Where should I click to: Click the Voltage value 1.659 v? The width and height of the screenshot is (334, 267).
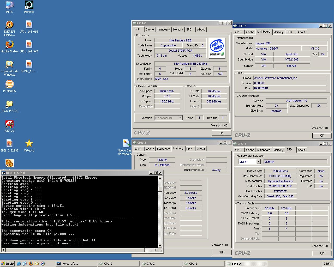coord(198,56)
